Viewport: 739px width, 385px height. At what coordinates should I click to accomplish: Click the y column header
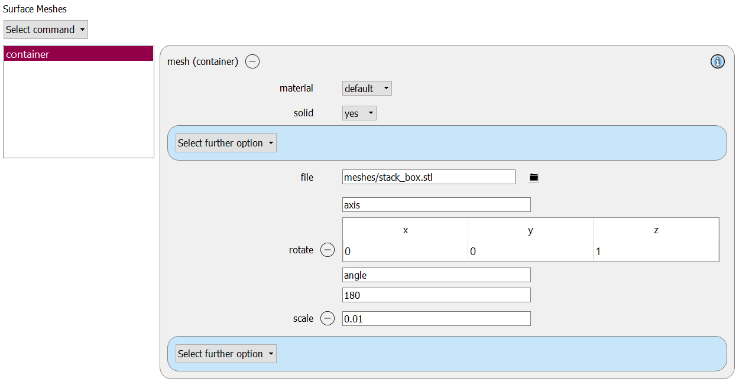pos(530,230)
